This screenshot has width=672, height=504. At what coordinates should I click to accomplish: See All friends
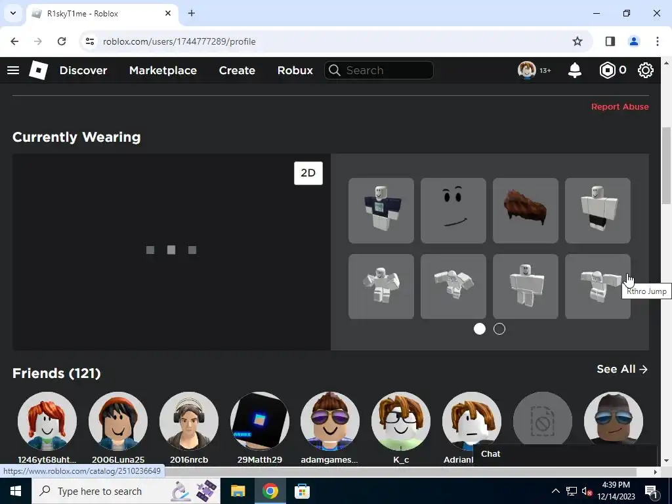[622, 369]
